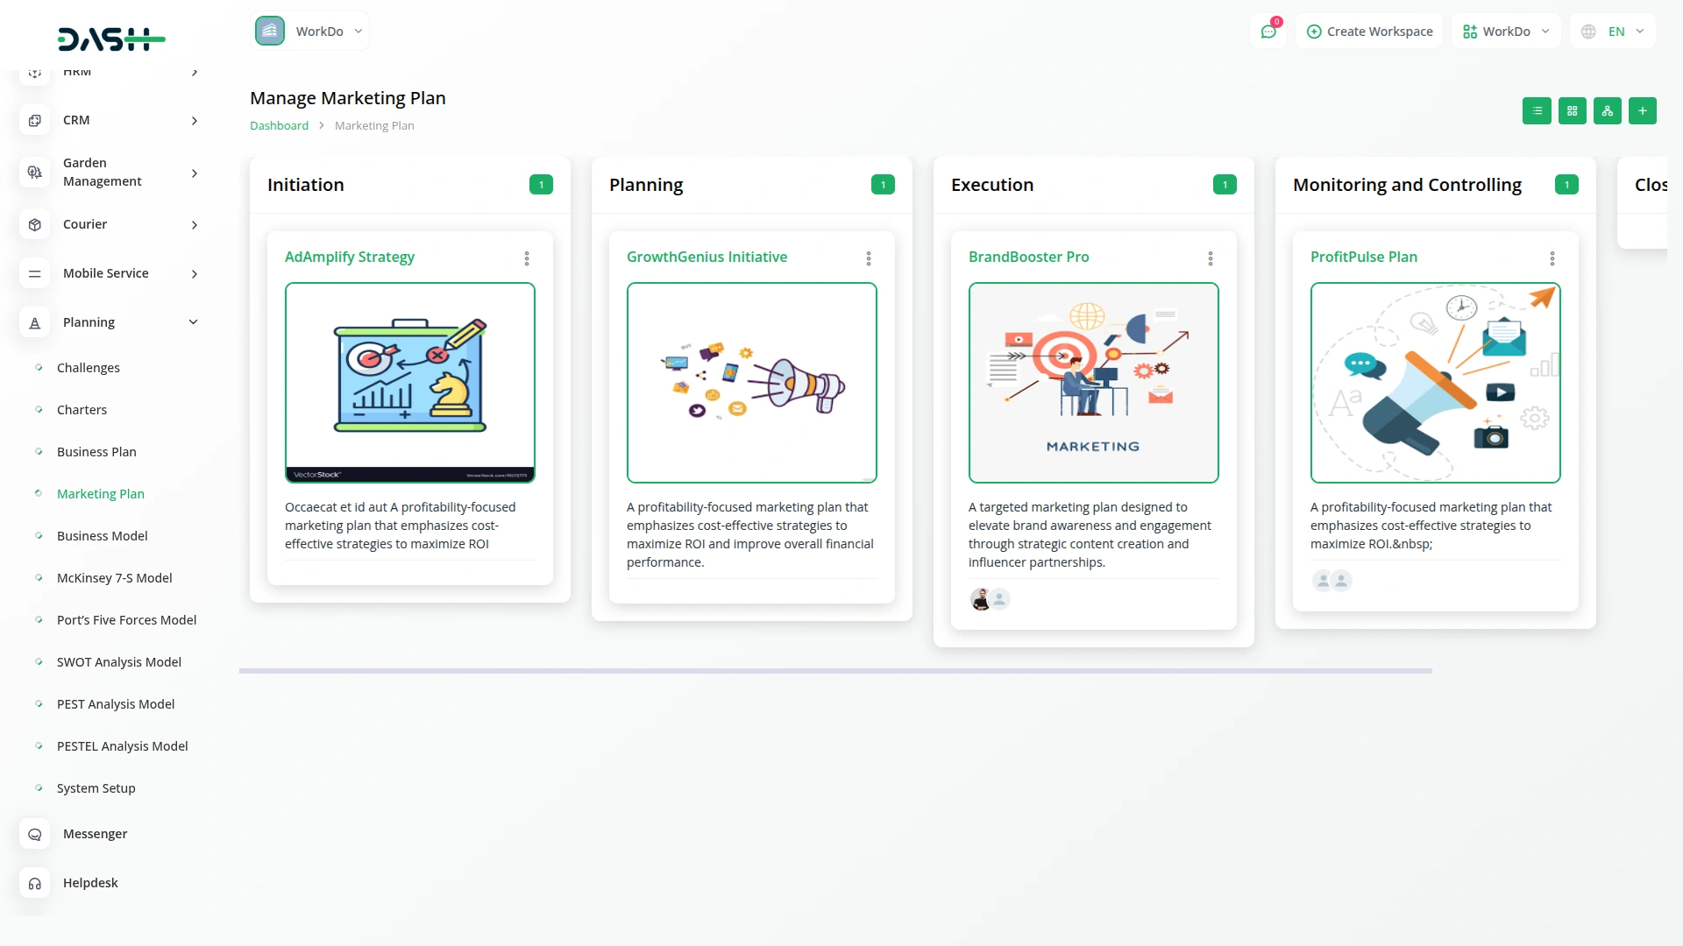Go to Dashboard breadcrumb link

click(x=279, y=126)
